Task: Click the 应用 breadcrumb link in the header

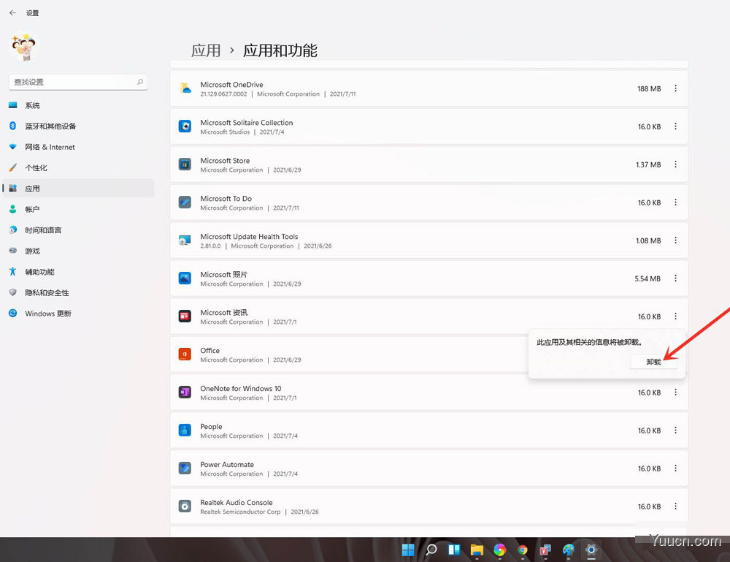Action: click(206, 50)
